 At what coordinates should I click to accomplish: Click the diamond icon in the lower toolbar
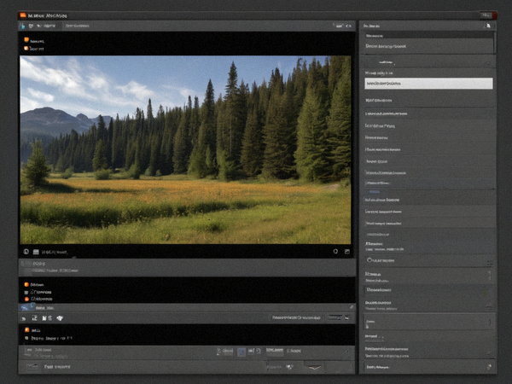tap(60, 318)
